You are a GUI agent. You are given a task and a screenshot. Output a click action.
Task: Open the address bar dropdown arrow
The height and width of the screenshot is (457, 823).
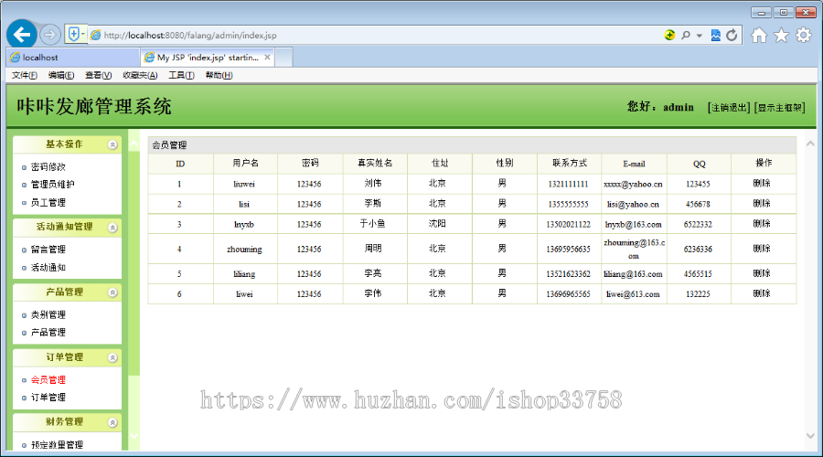(700, 36)
